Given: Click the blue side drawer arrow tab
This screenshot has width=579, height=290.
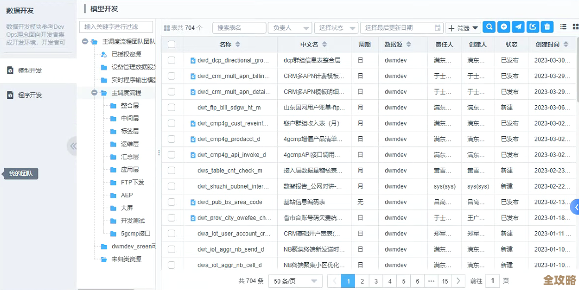Looking at the screenshot, I should [x=575, y=207].
